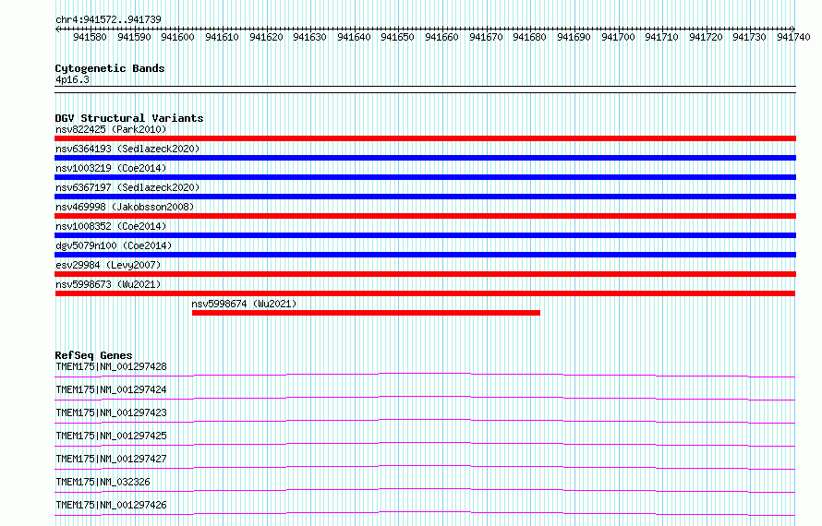Click the 4p16.3 band label
Screen dimensions: 822x526
click(x=72, y=80)
